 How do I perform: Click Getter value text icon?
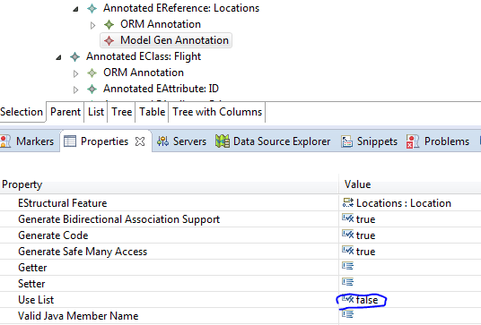click(x=347, y=266)
